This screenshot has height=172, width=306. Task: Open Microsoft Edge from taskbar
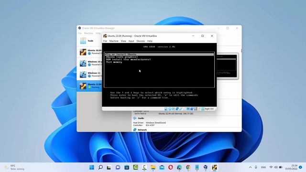tap(179, 167)
